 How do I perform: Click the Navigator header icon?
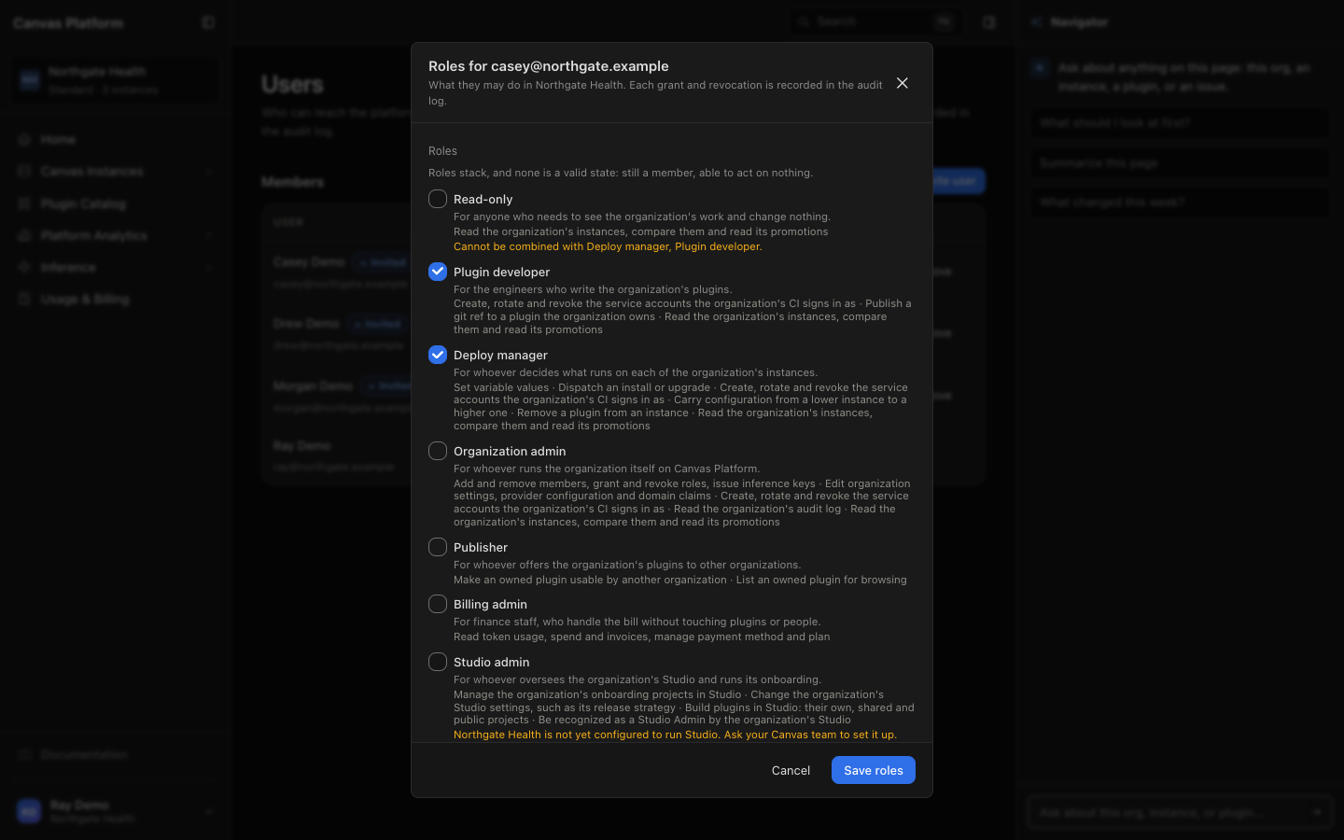coord(1036,21)
